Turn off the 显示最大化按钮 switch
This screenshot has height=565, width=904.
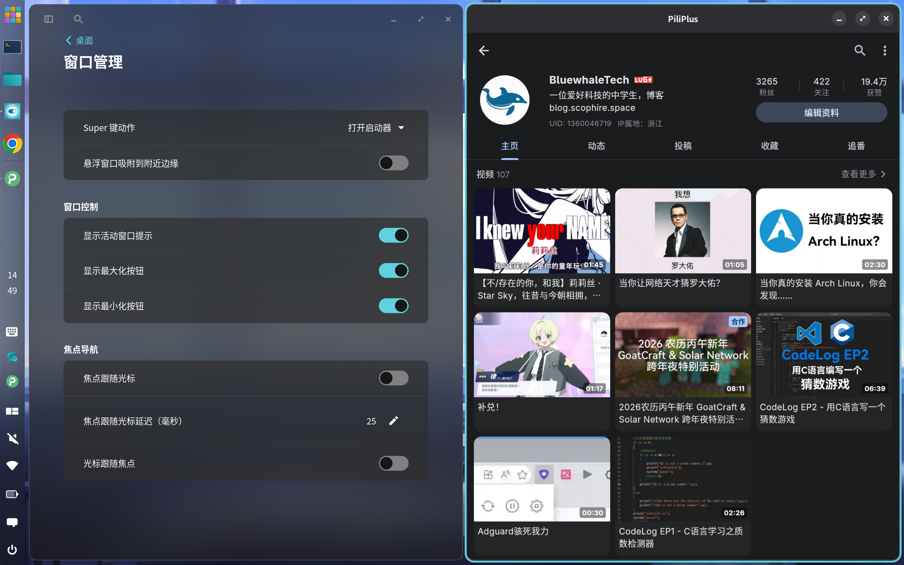pos(394,270)
